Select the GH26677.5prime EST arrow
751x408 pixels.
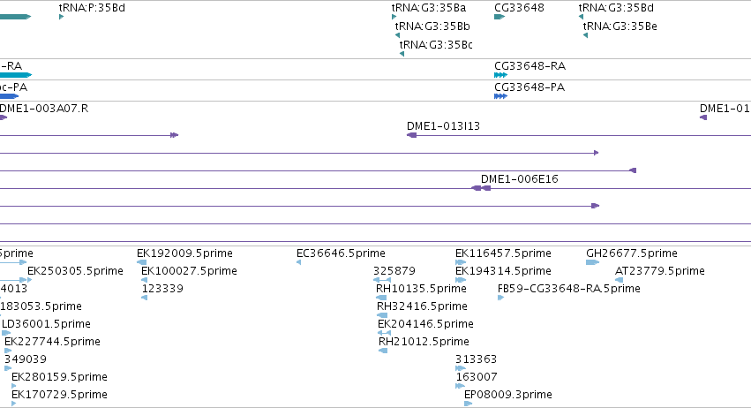[x=592, y=262]
